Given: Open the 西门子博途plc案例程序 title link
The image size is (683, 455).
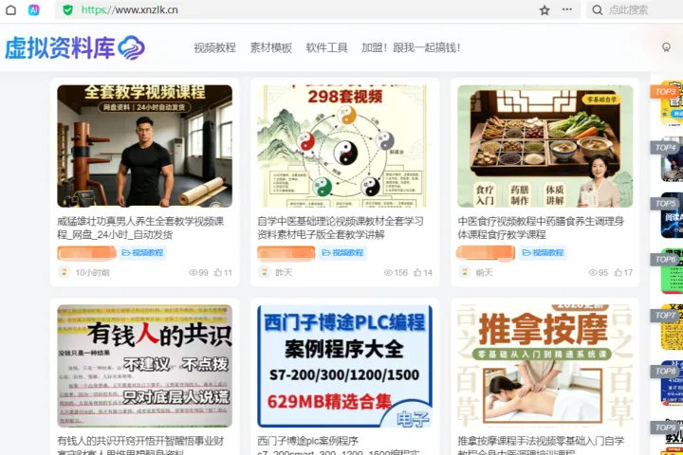Looking at the screenshot, I should click(339, 446).
